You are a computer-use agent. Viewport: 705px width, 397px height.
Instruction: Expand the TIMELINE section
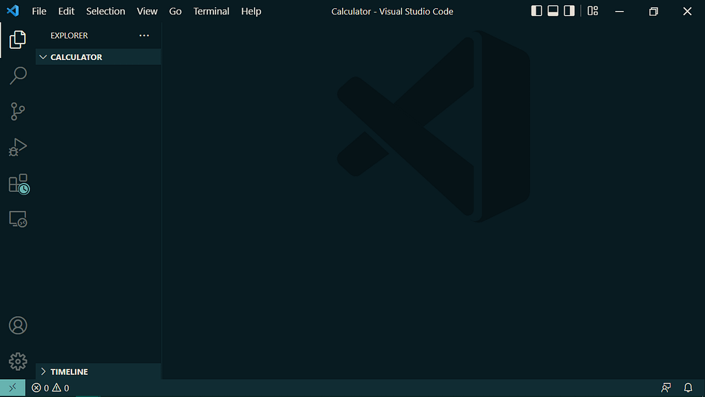tap(98, 371)
